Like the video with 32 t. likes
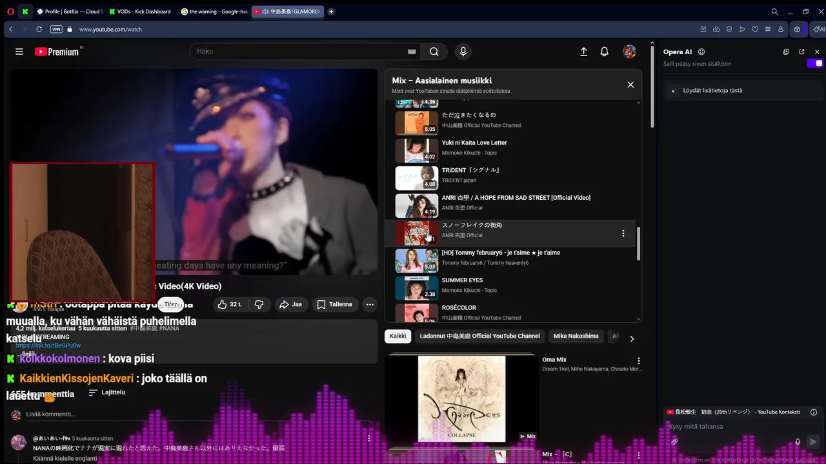 tap(230, 304)
